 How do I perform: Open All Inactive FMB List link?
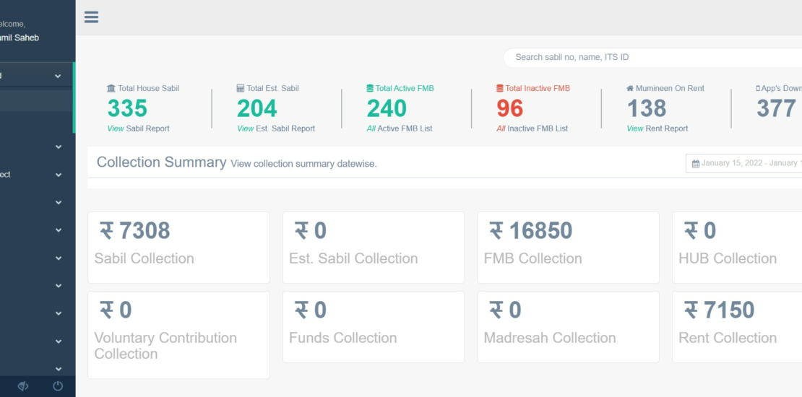[532, 128]
